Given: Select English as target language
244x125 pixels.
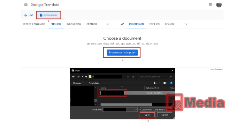Looking at the screenshot, I should pyautogui.click(x=154, y=24).
